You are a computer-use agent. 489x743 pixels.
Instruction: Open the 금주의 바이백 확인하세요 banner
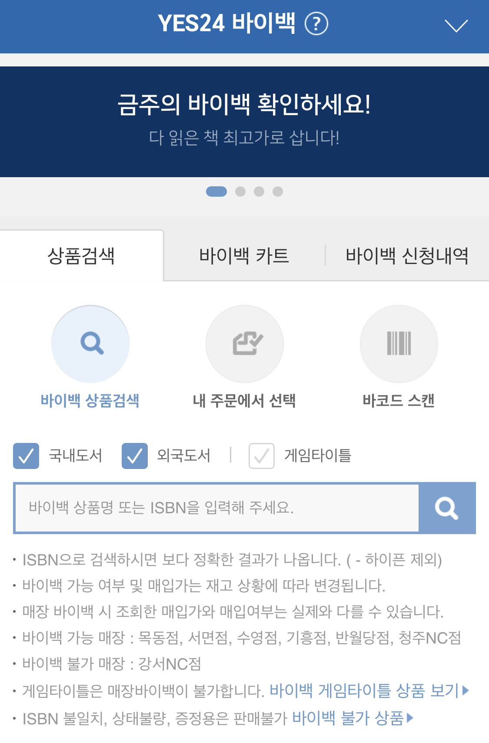(x=244, y=122)
